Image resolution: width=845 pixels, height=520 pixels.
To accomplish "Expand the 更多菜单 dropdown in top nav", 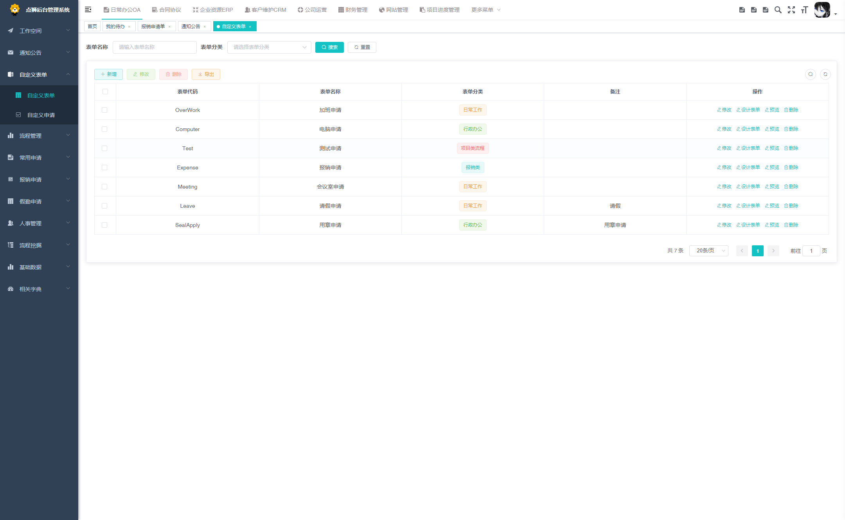I will tap(485, 10).
